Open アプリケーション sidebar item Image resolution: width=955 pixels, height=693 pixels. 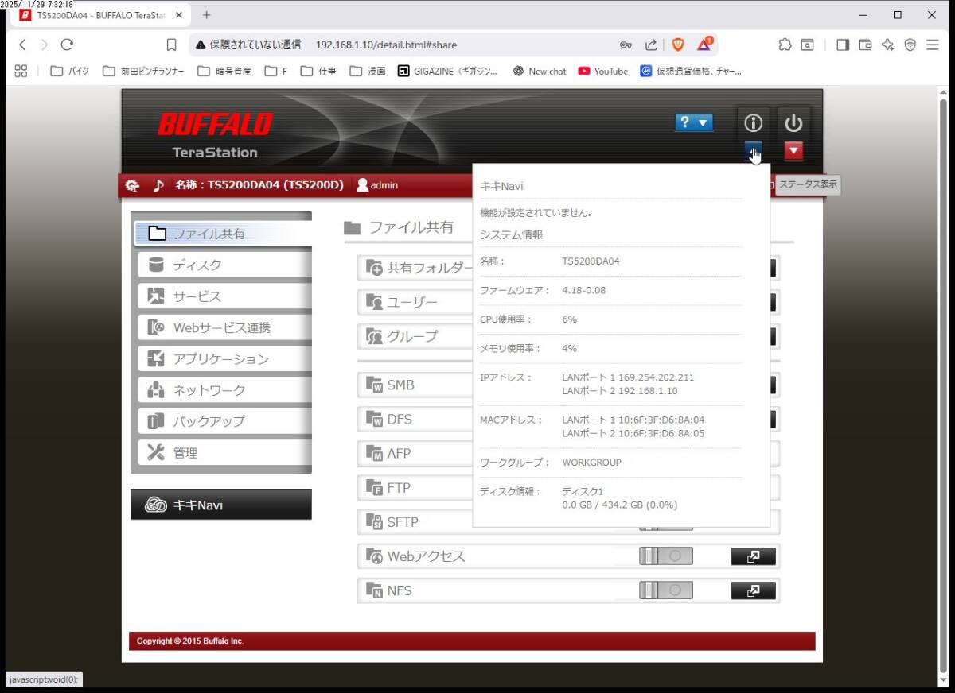pyautogui.click(x=224, y=358)
